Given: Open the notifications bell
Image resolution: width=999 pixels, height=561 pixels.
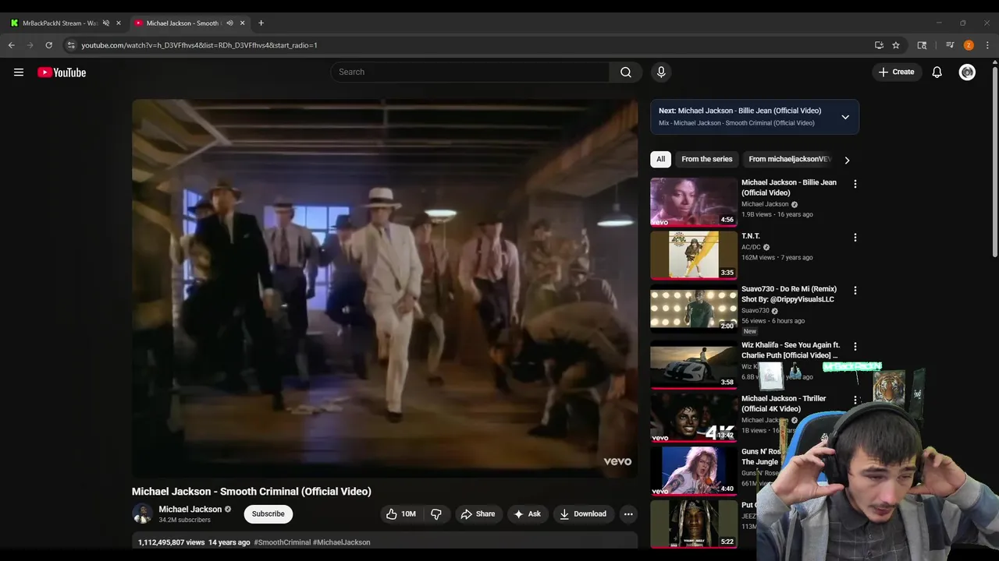Looking at the screenshot, I should 937,72.
